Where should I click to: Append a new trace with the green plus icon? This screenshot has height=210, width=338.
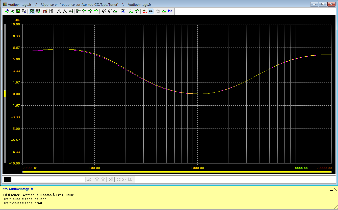click(x=7, y=11)
